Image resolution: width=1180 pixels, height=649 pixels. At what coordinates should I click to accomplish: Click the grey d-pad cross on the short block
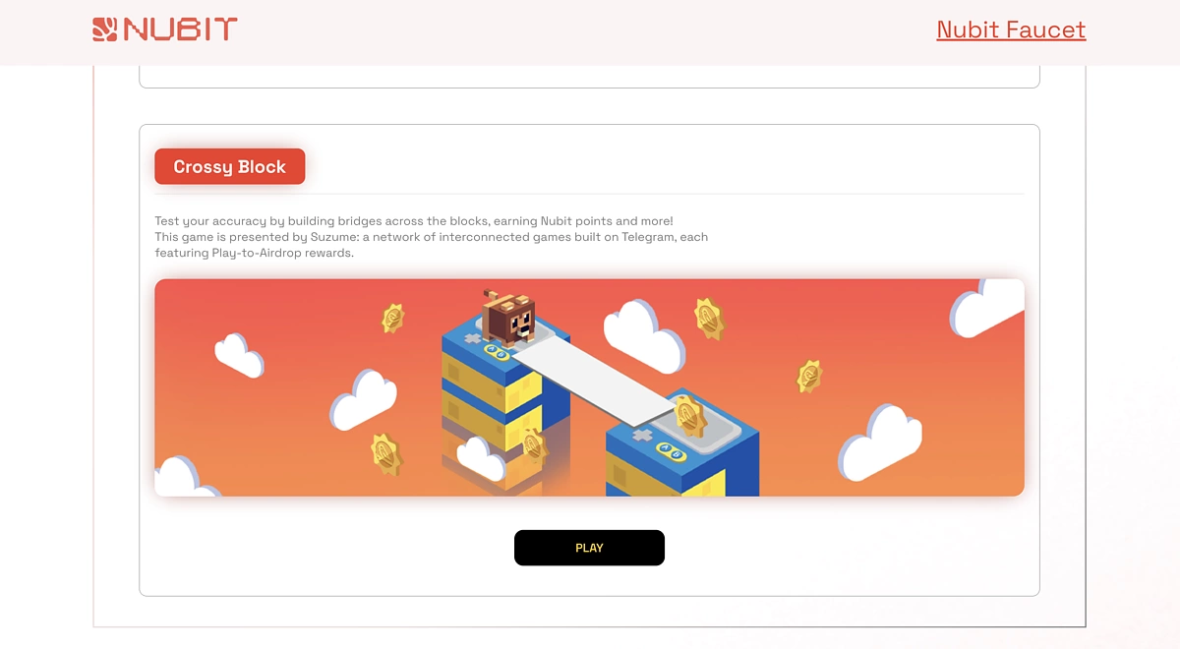(x=642, y=435)
